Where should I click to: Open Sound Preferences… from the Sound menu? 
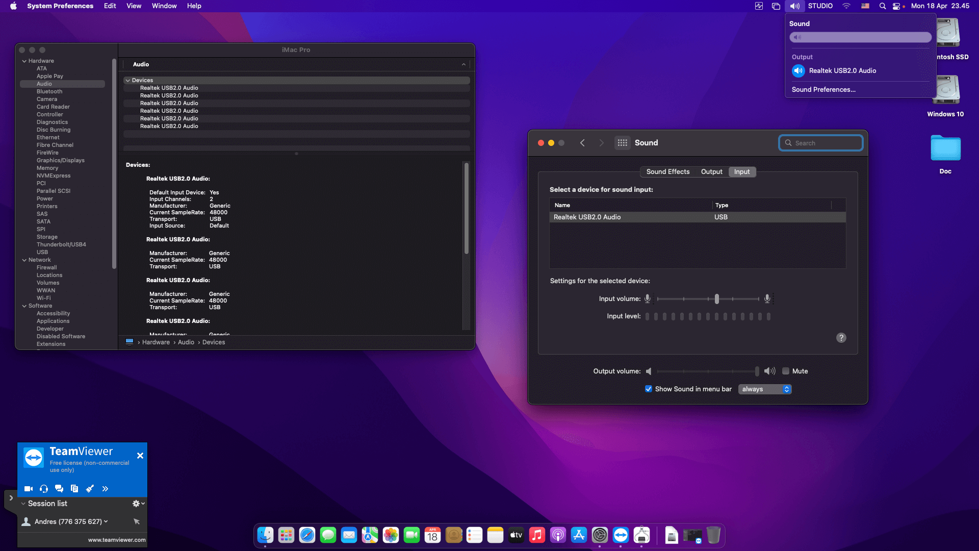tap(823, 90)
